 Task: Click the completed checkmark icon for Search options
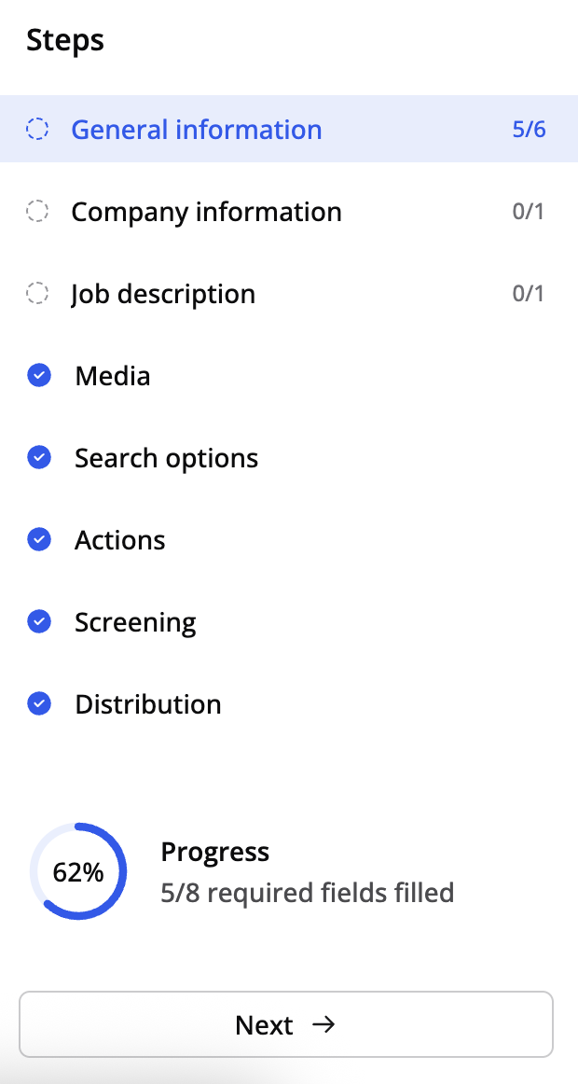[39, 458]
